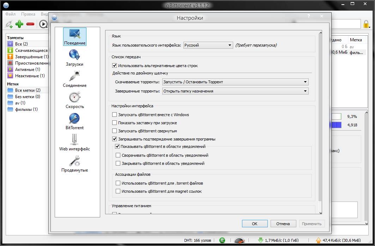Image resolution: width=375 pixels, height=246 pixels.
Task: Click the 4,918 availability value
Action: 352,125
